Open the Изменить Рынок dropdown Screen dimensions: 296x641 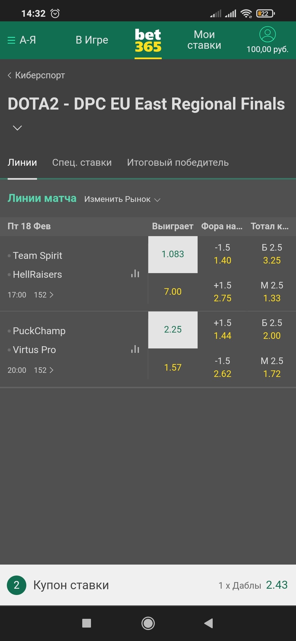(122, 199)
